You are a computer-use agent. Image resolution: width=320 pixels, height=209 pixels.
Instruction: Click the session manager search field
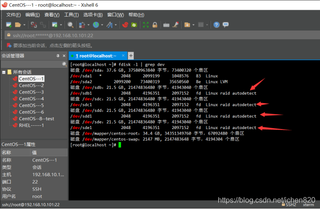(x=31, y=64)
